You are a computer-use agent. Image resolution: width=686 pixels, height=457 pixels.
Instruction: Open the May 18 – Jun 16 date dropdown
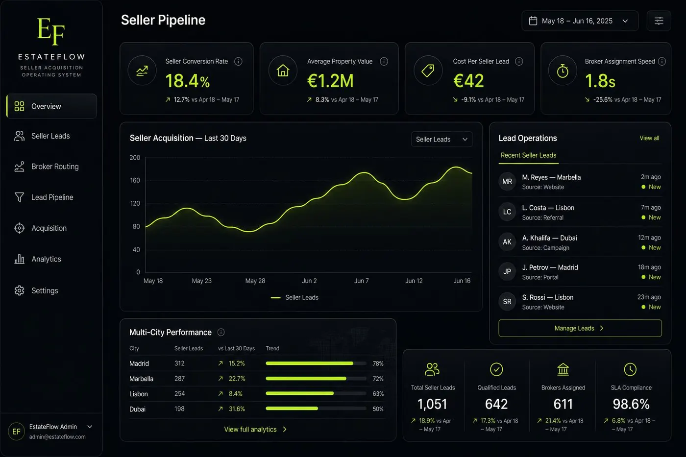(580, 21)
